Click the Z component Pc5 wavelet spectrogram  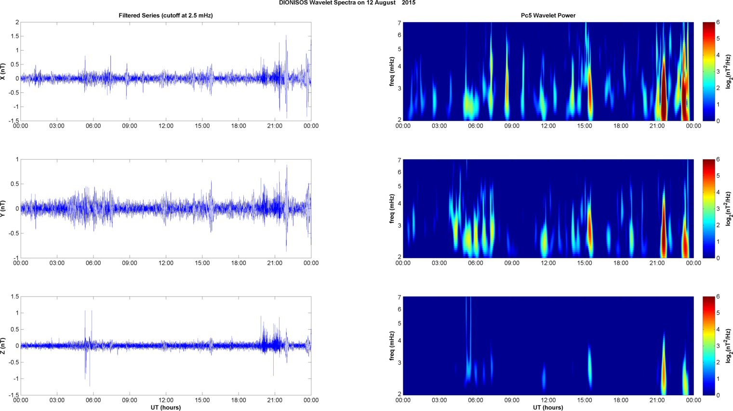coord(548,346)
